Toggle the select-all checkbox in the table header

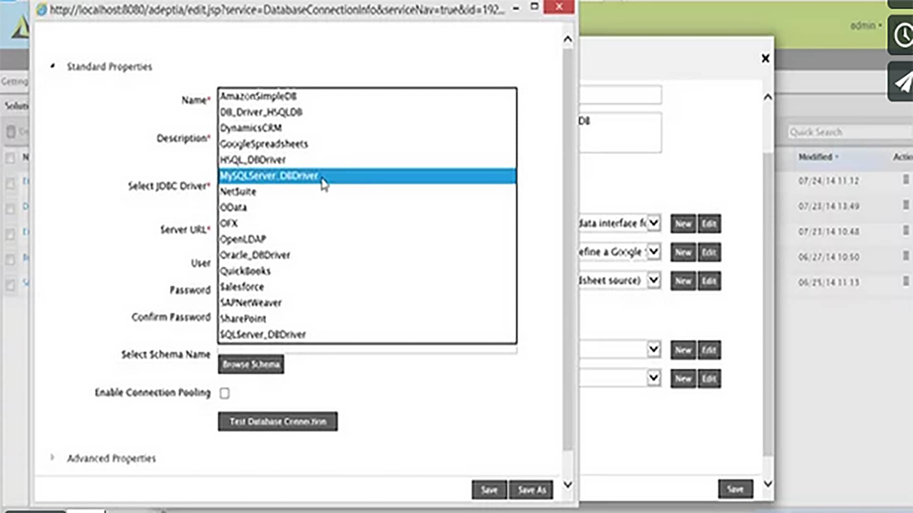(10, 158)
